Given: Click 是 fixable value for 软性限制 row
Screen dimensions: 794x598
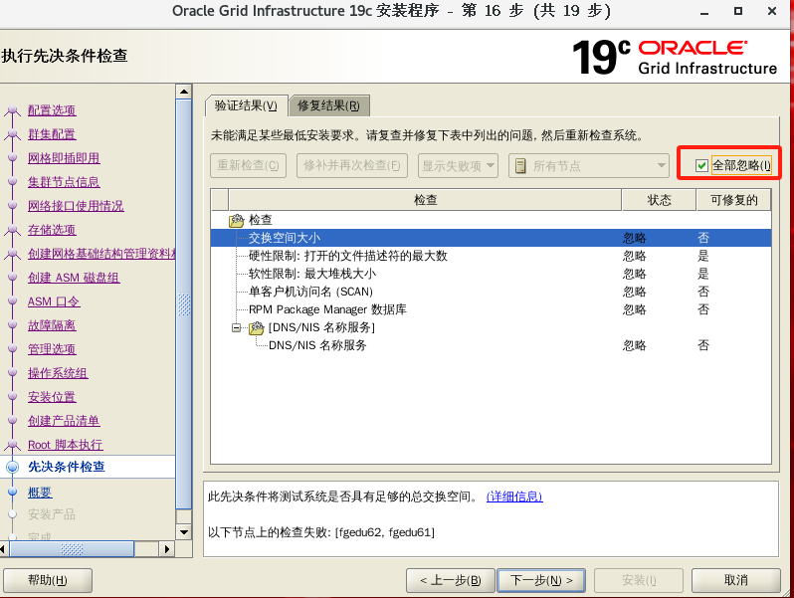Looking at the screenshot, I should coord(702,274).
